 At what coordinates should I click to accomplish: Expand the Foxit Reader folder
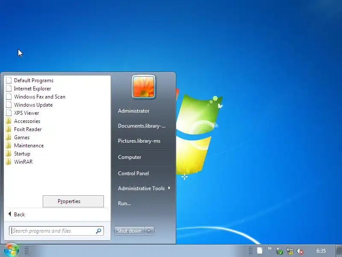tap(28, 129)
